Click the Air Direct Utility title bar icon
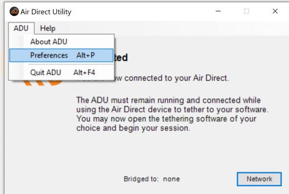The height and width of the screenshot is (194, 289). pos(14,11)
